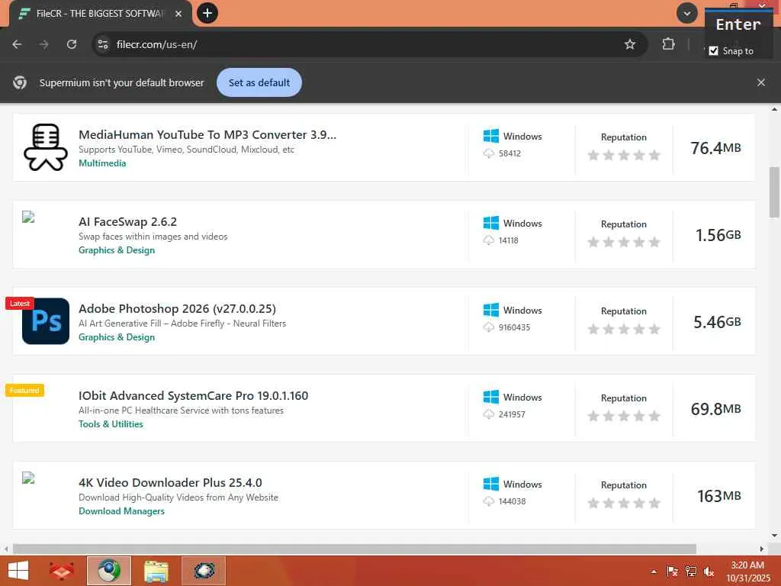781x586 pixels.
Task: Click the address bar URL field
Action: [368, 44]
